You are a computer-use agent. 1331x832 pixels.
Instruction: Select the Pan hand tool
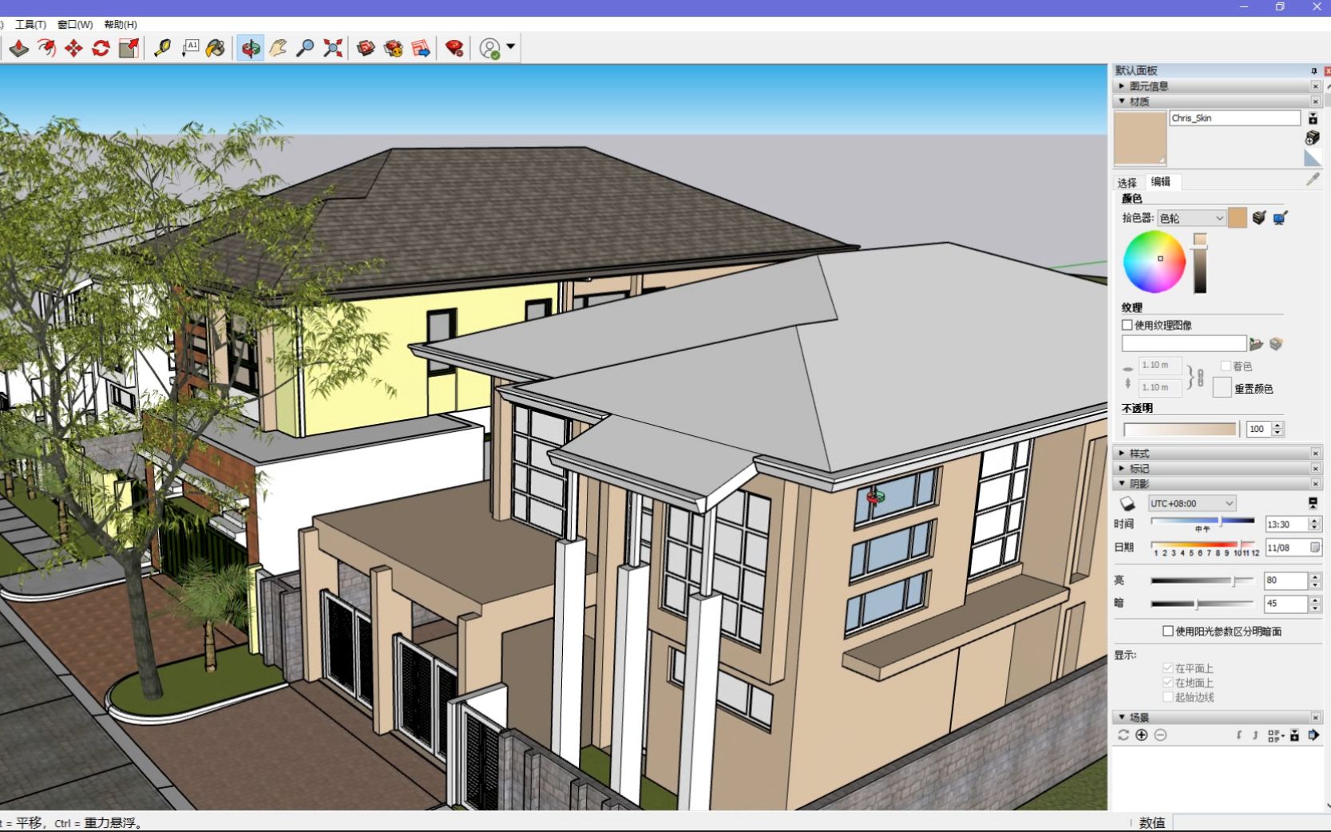click(277, 49)
